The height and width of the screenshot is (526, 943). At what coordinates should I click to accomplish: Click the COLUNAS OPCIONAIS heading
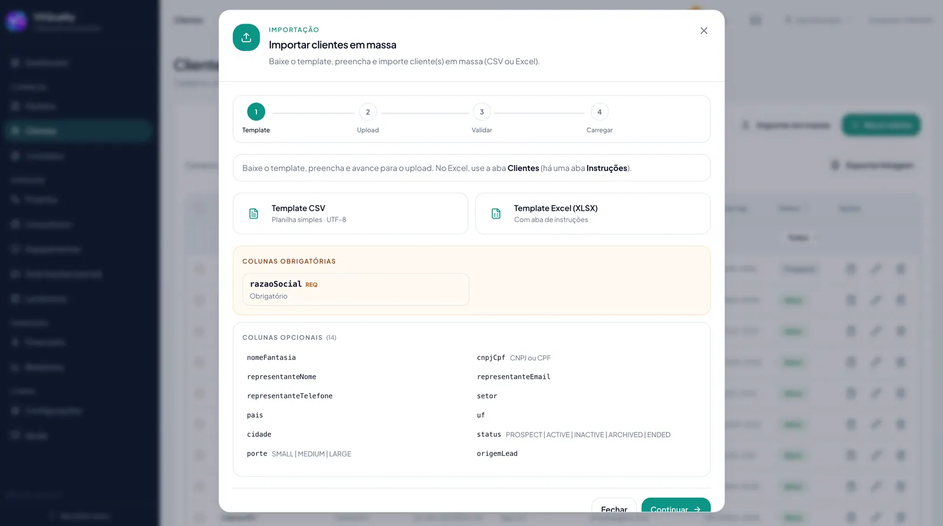pyautogui.click(x=282, y=338)
